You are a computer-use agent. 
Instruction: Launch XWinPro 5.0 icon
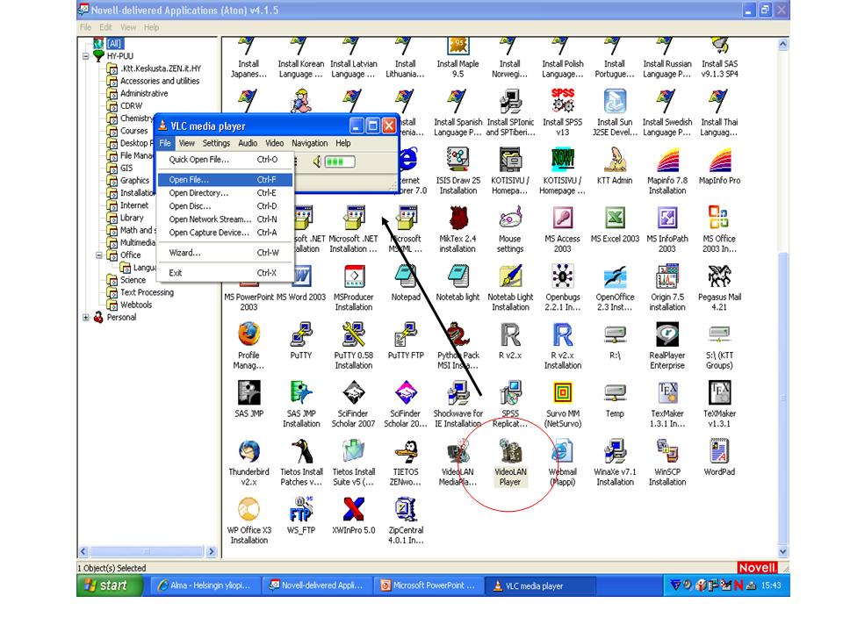353,509
